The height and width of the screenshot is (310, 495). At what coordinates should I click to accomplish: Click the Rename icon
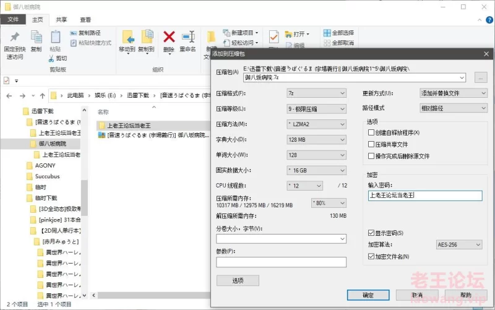click(x=188, y=37)
